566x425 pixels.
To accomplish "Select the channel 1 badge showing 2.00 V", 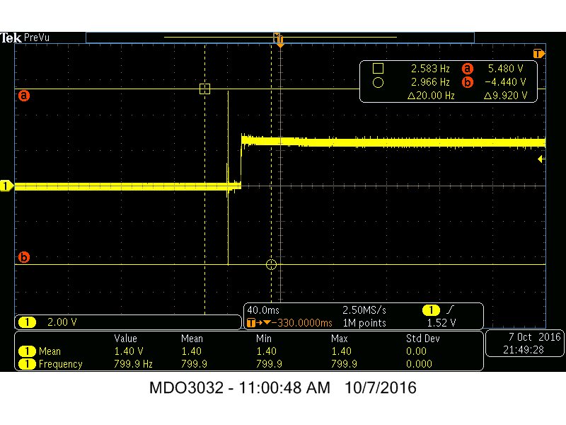I will pyautogui.click(x=27, y=322).
